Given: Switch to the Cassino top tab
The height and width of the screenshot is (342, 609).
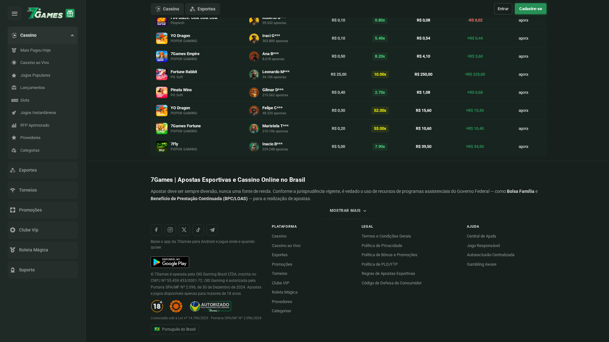Looking at the screenshot, I should click(167, 9).
